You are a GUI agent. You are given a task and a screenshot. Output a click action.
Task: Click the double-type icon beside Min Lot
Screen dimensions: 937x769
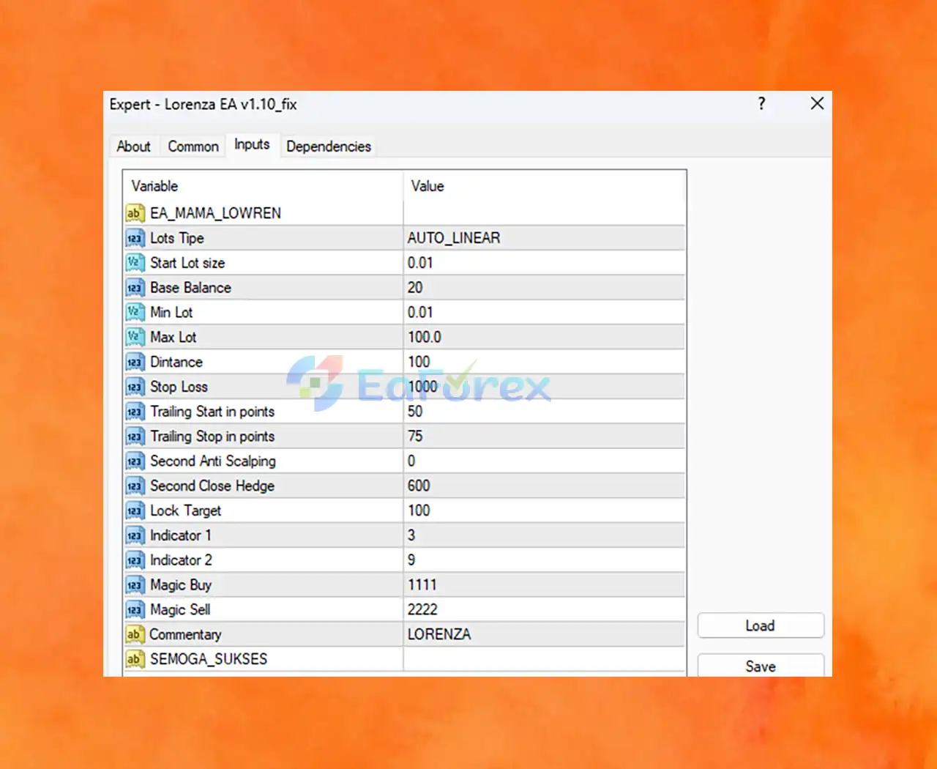(x=134, y=313)
